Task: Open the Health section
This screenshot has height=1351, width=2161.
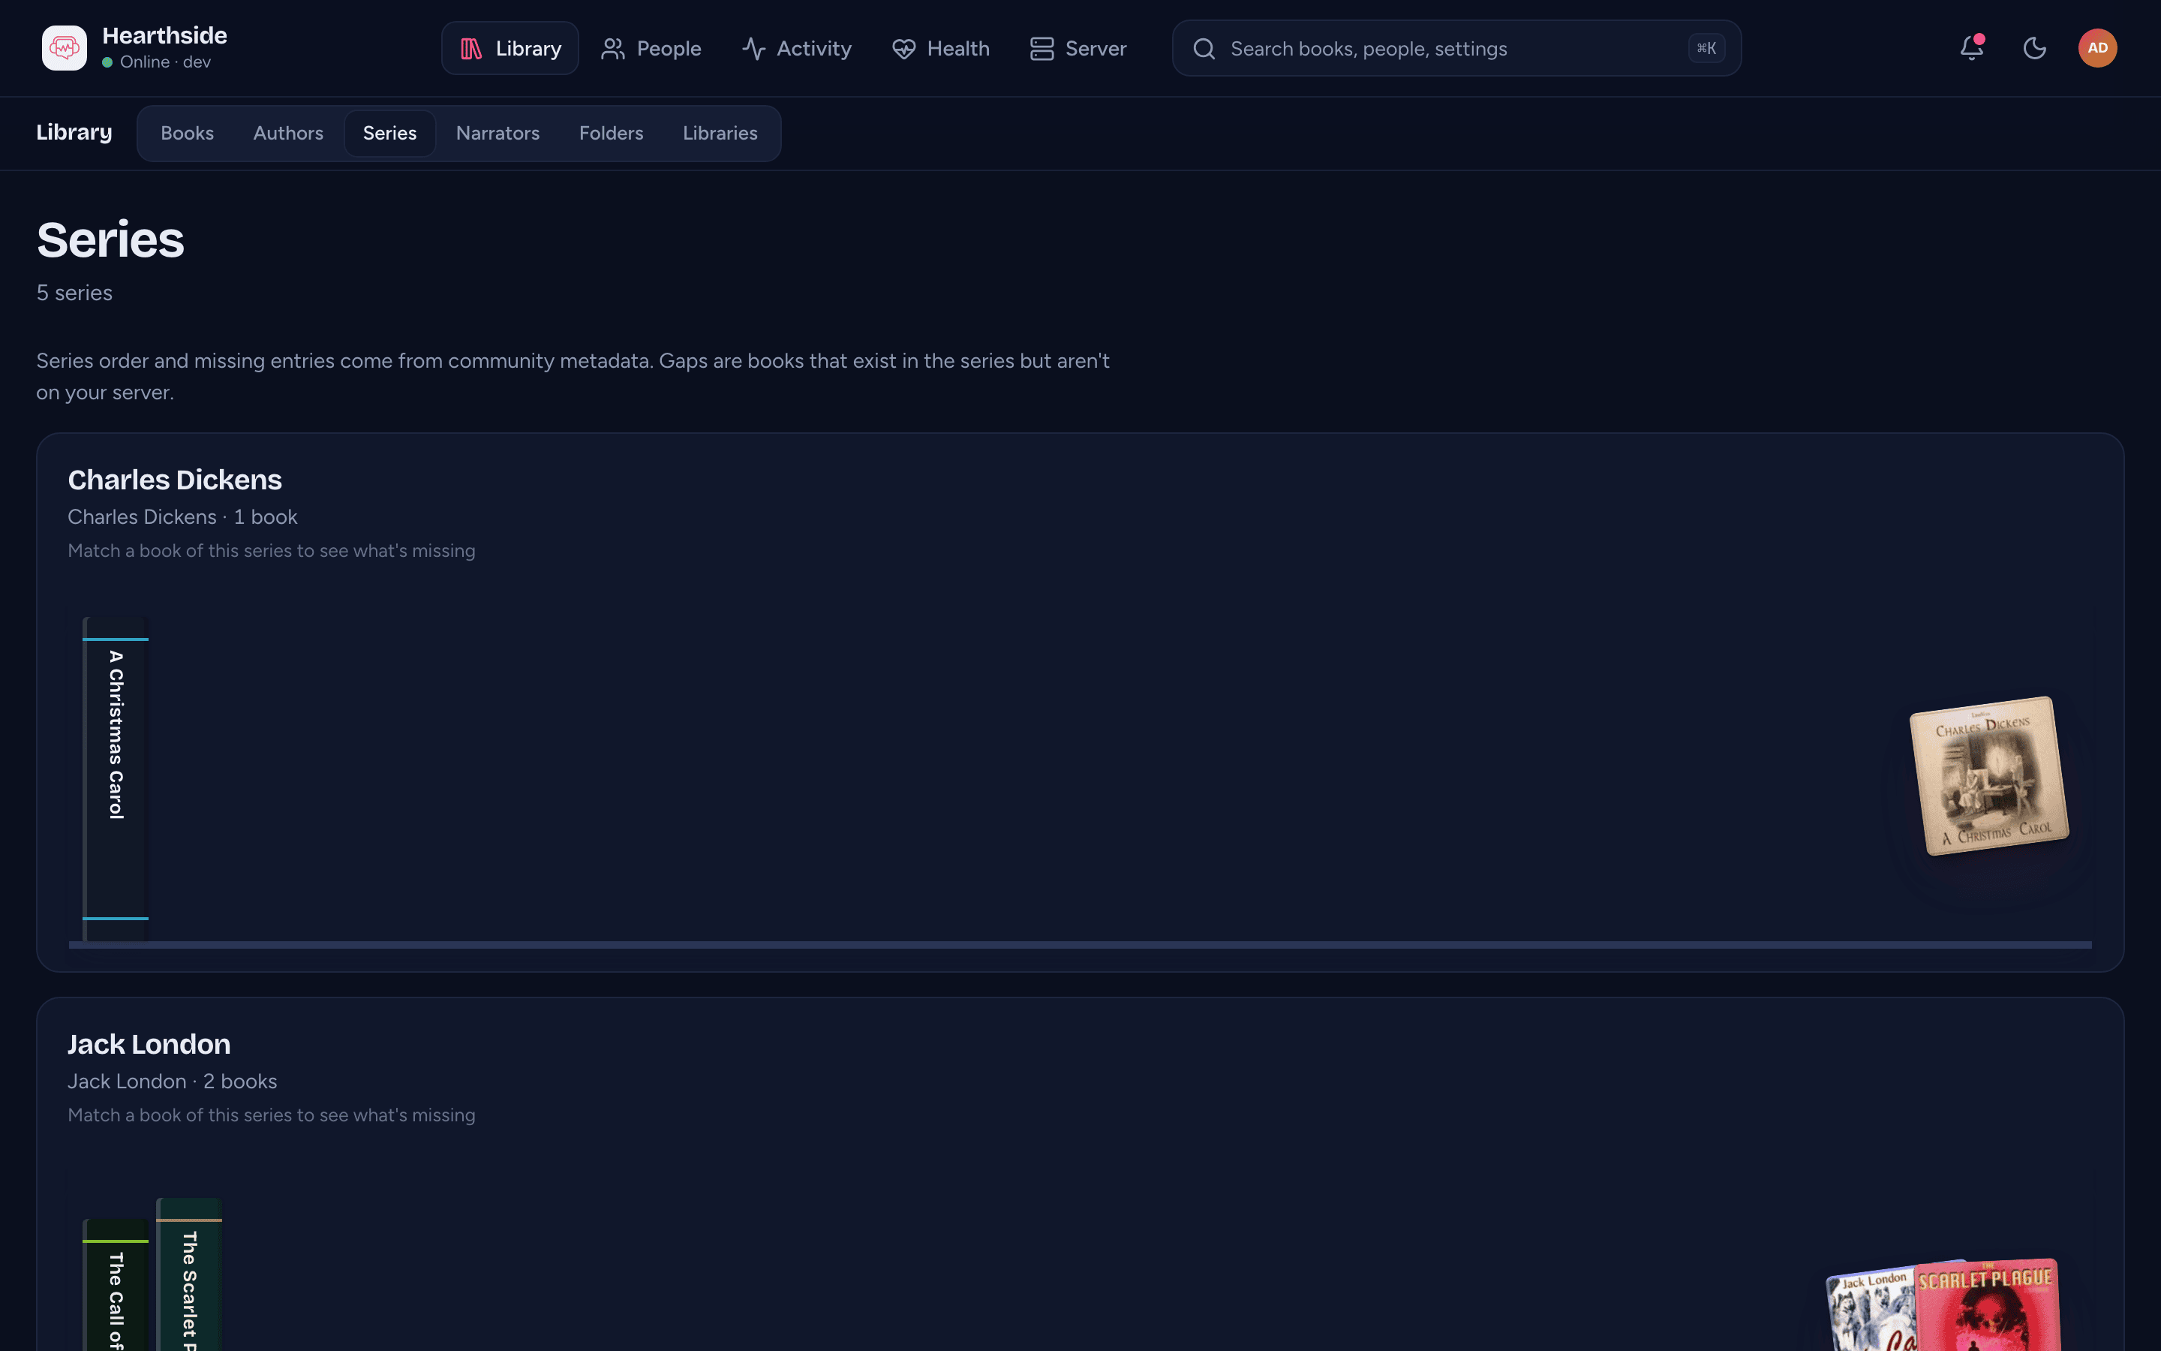Action: (940, 48)
